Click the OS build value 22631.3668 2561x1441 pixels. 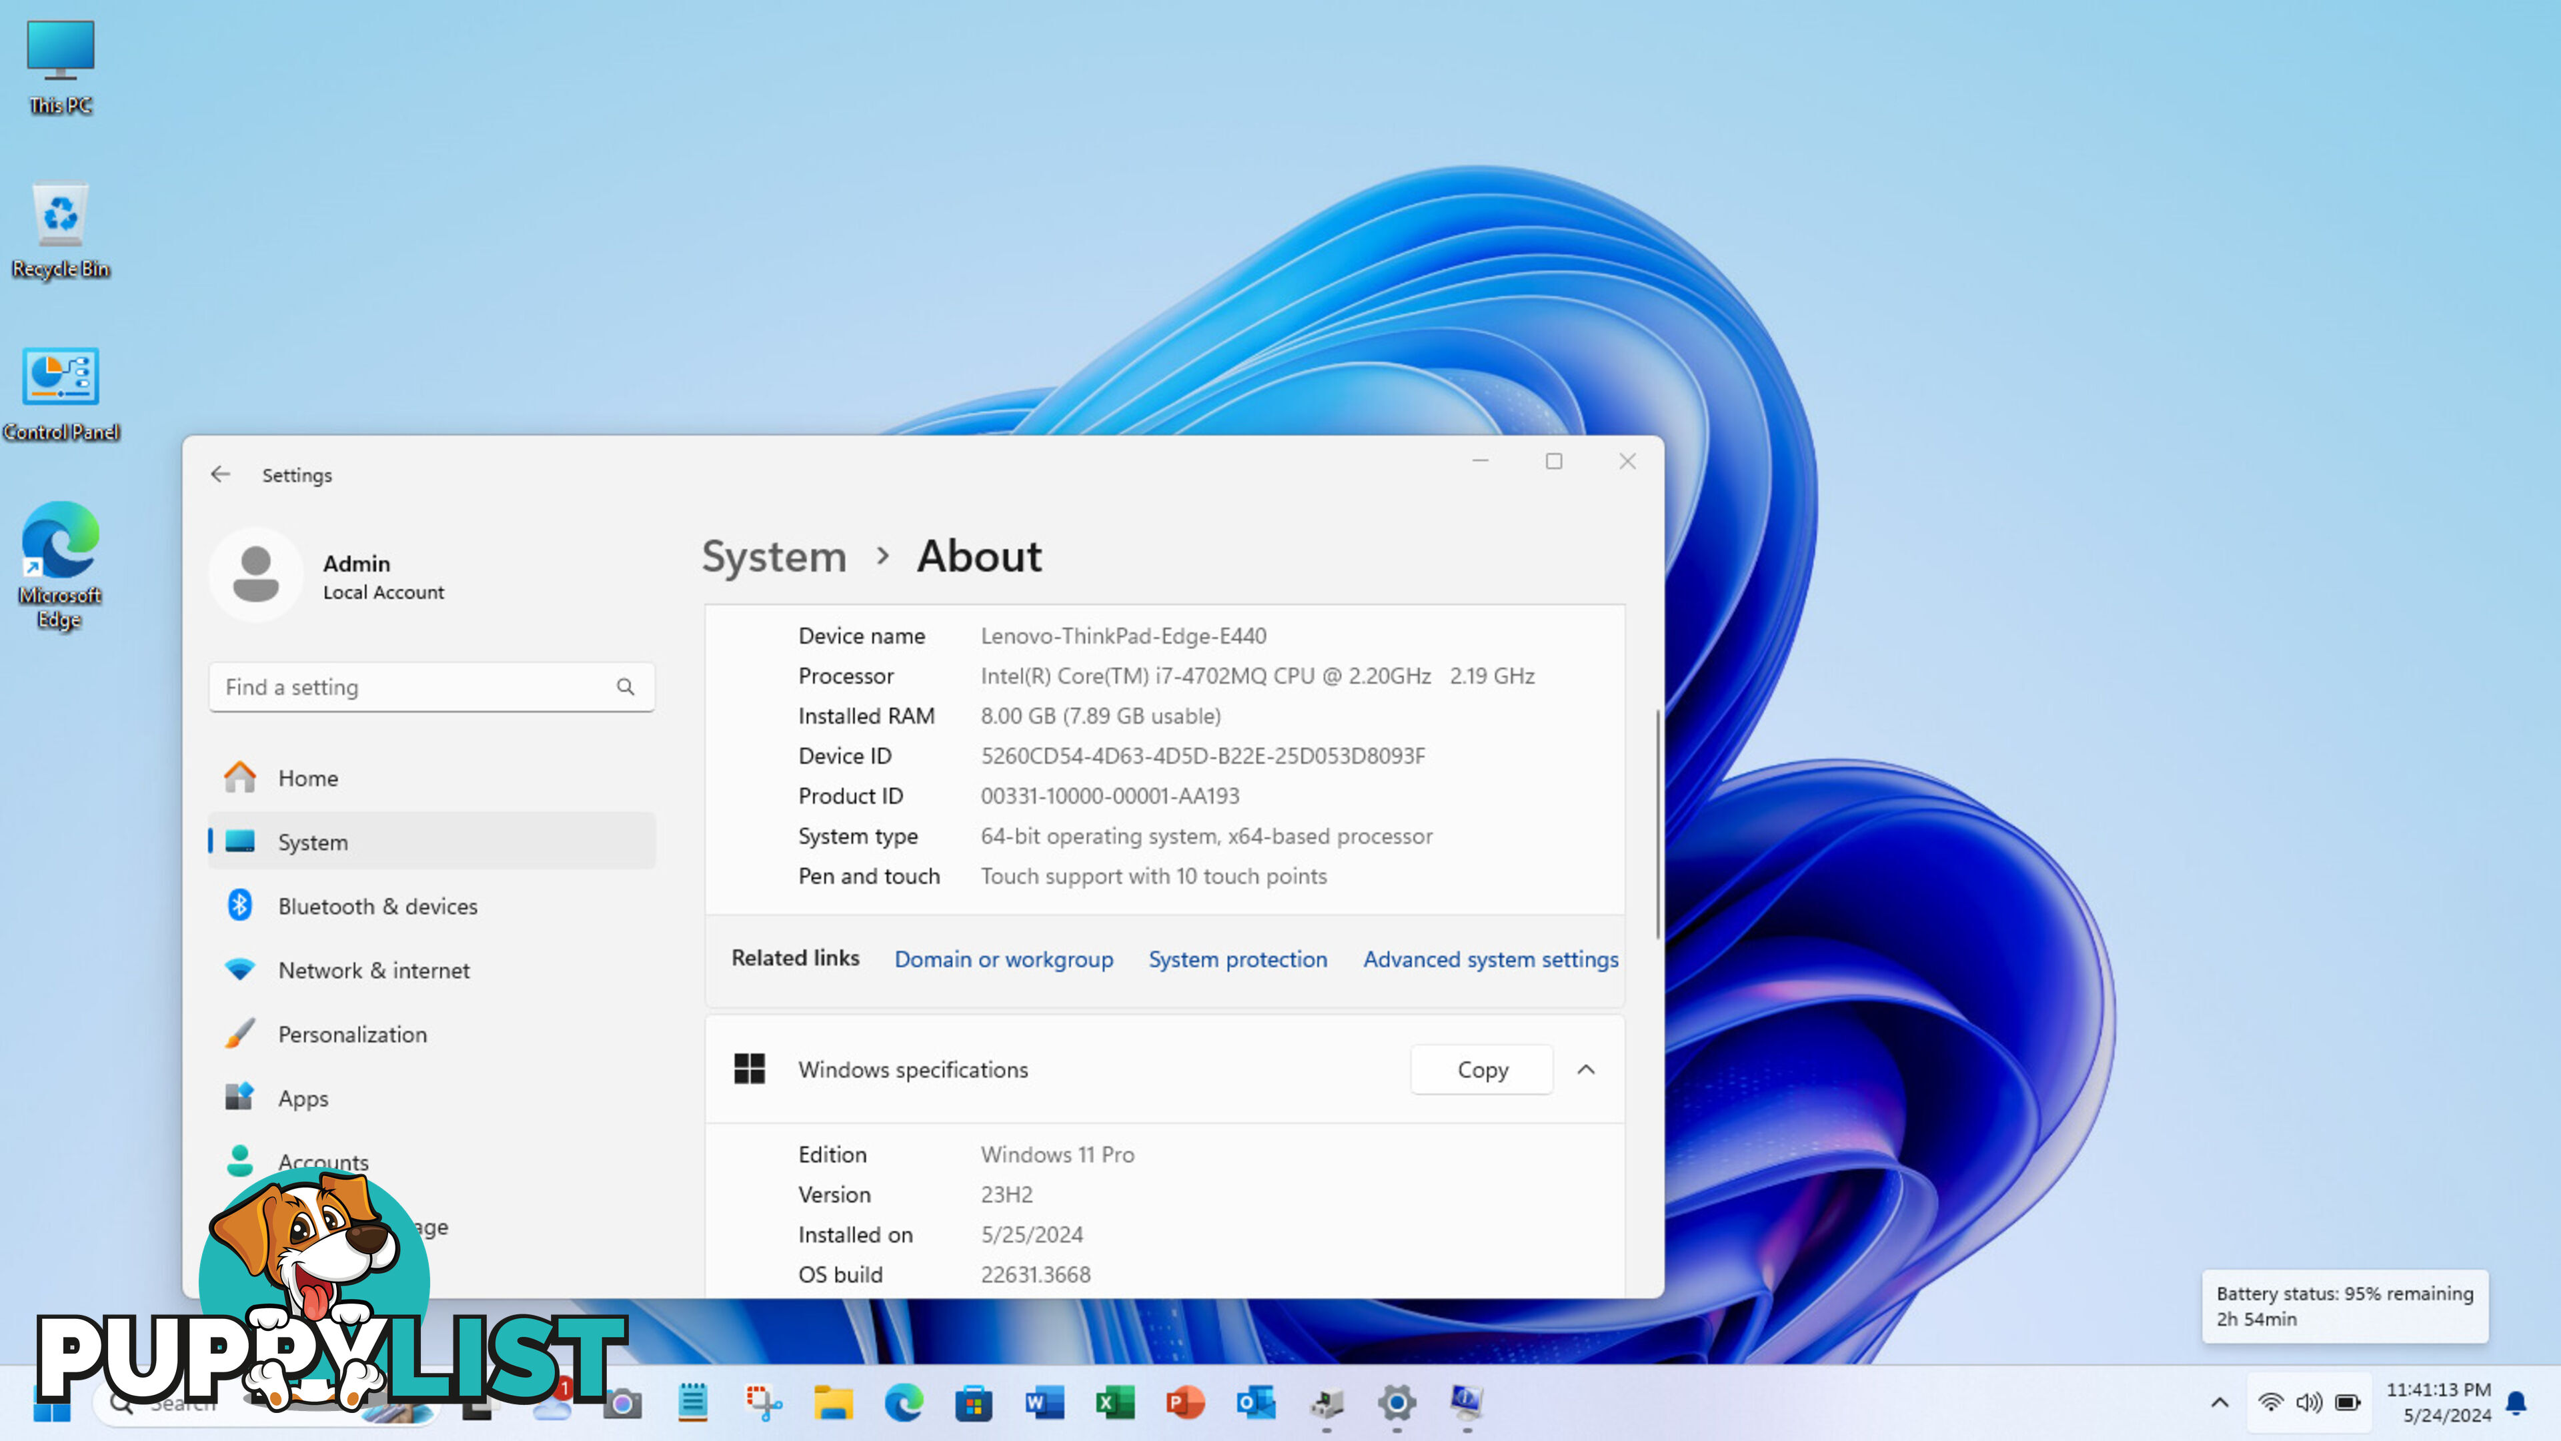(1035, 1274)
